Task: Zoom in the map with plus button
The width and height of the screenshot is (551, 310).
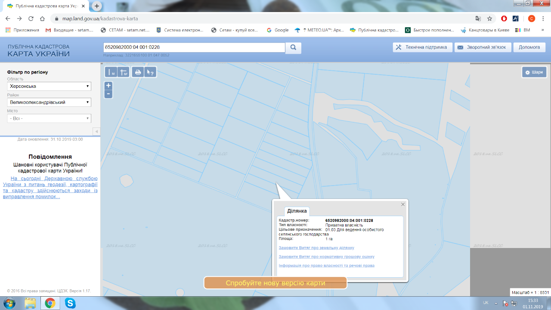Action: (108, 86)
